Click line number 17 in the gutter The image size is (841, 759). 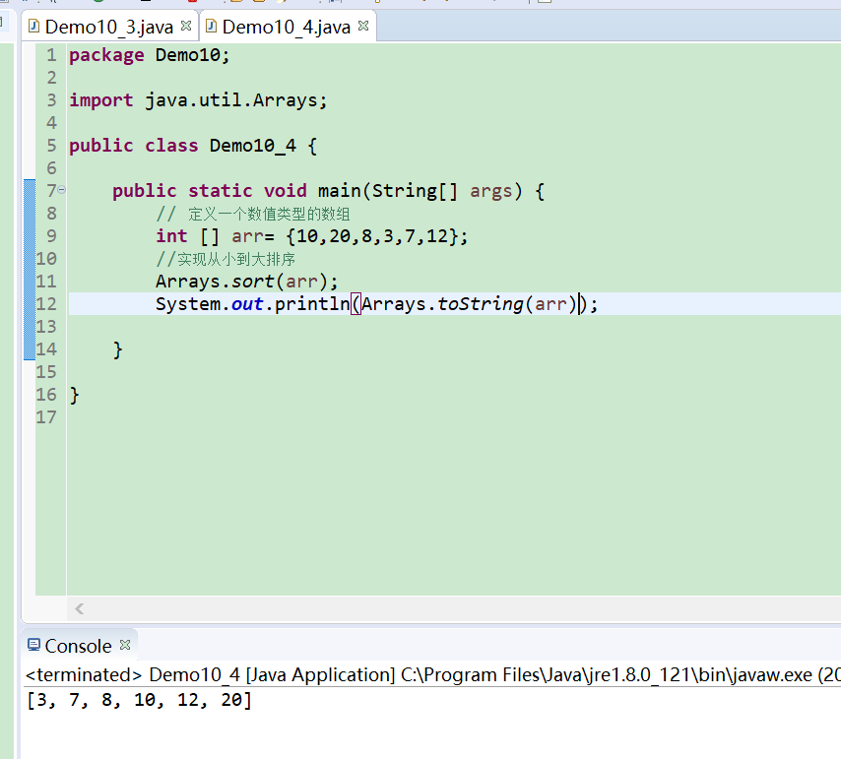tap(46, 417)
